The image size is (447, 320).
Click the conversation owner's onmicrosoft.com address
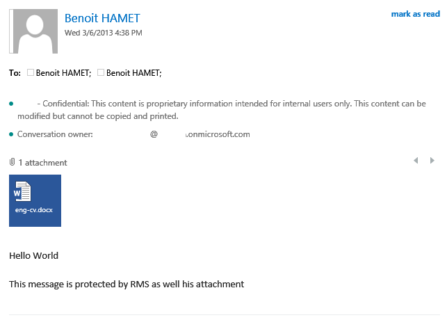(x=217, y=134)
